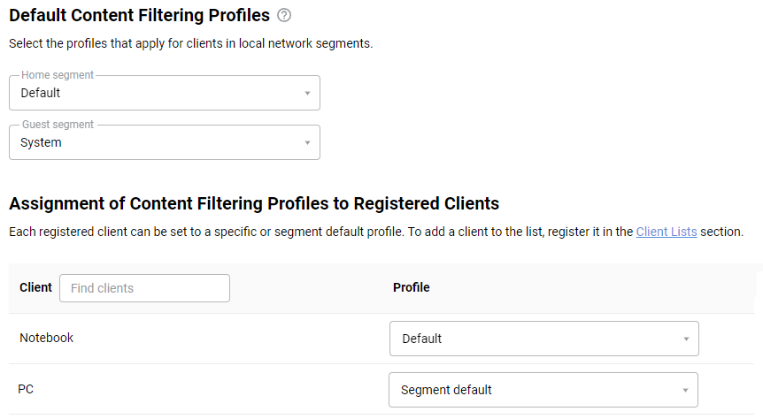Image resolution: width=763 pixels, height=419 pixels.
Task: Open the PC client's profile dropdown
Action: [x=543, y=390]
